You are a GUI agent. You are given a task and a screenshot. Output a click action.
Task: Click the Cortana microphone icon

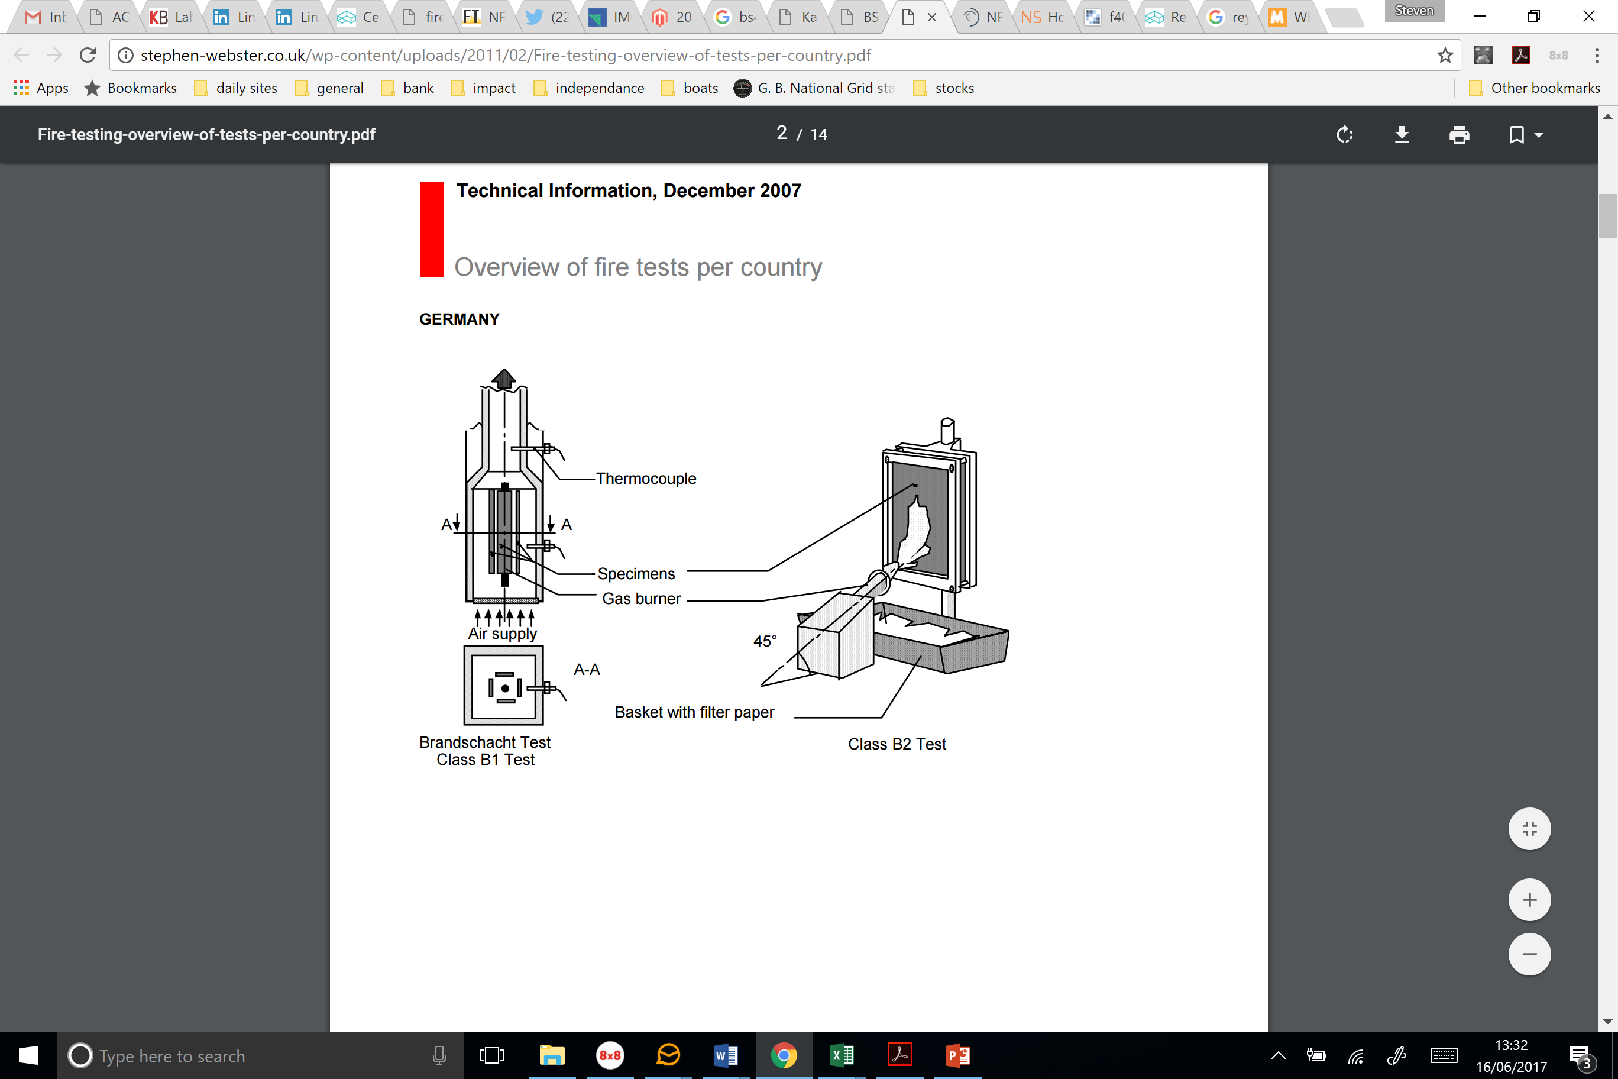click(439, 1055)
